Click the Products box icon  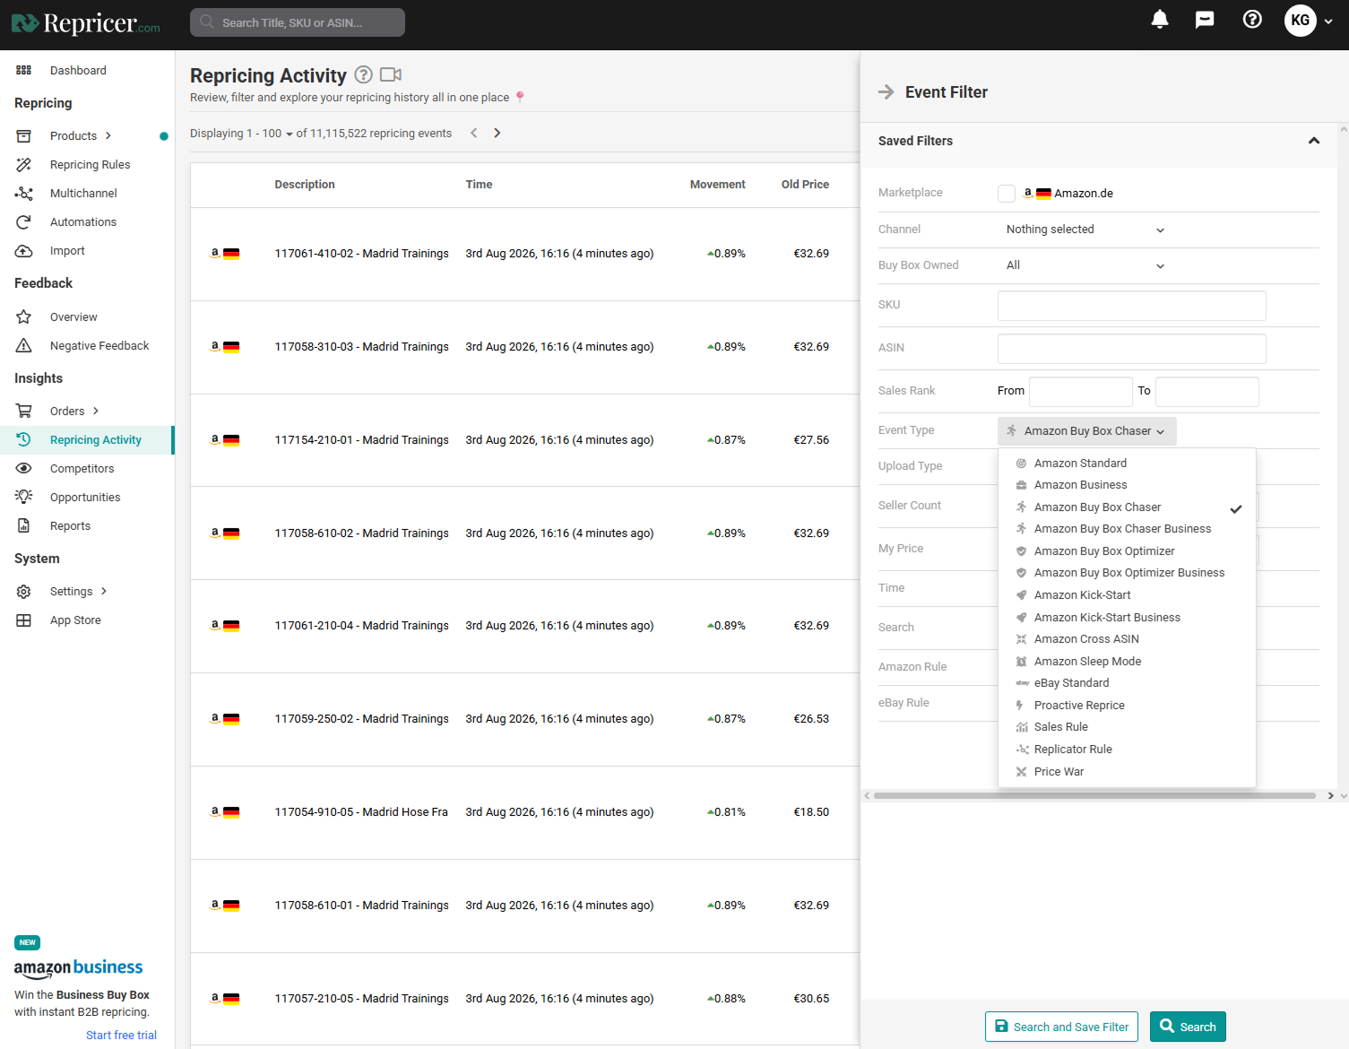coord(24,136)
